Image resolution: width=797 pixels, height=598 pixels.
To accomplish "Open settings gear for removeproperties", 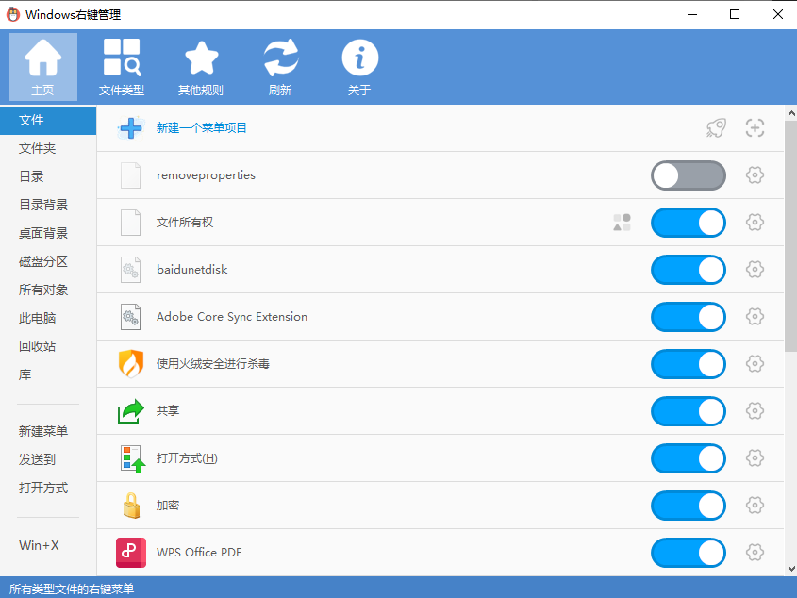I will [x=755, y=175].
